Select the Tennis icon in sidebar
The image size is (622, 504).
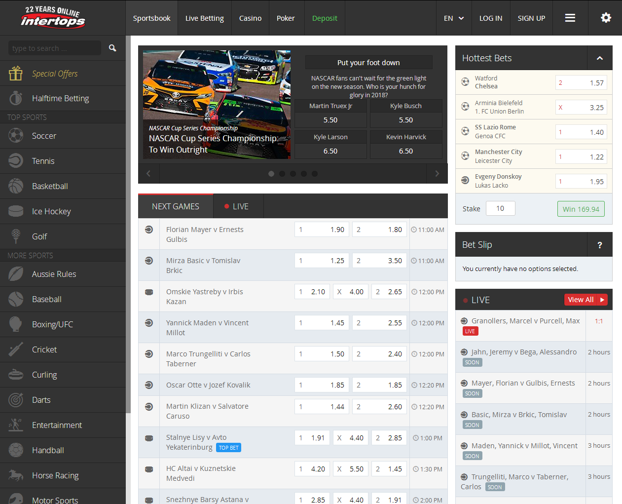(x=16, y=161)
